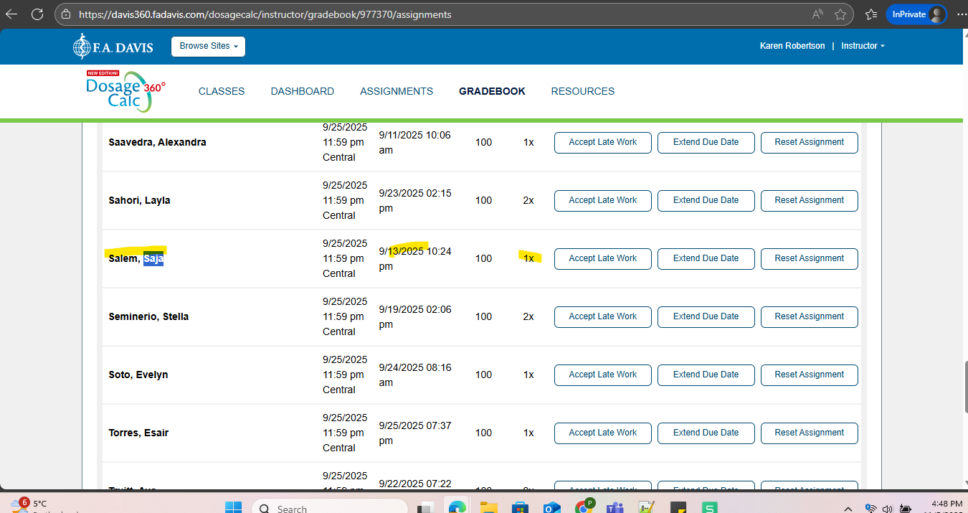Image resolution: width=968 pixels, height=513 pixels.
Task: Add this page to favorites (star icon)
Action: [x=840, y=14]
